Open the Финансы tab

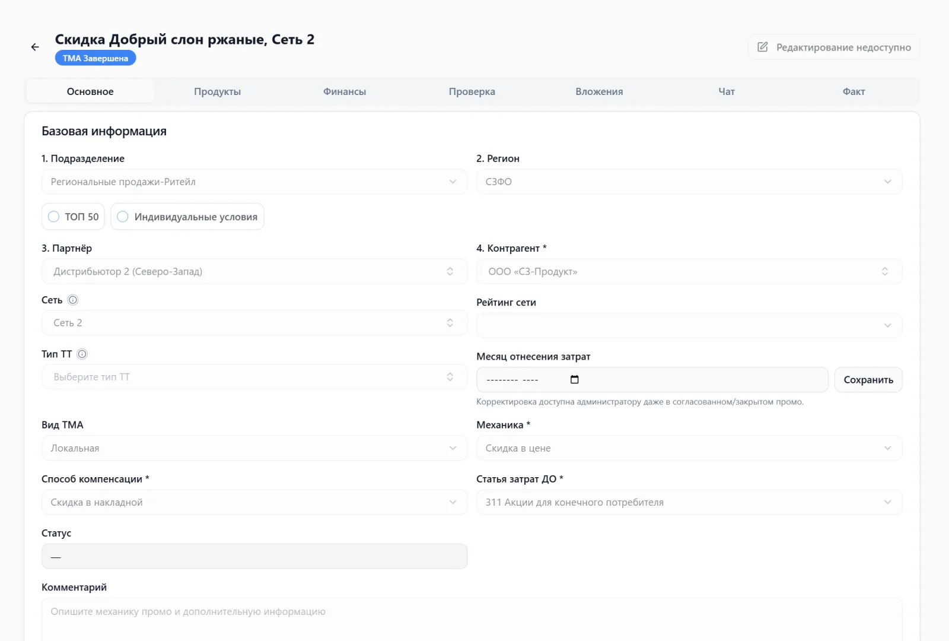345,91
